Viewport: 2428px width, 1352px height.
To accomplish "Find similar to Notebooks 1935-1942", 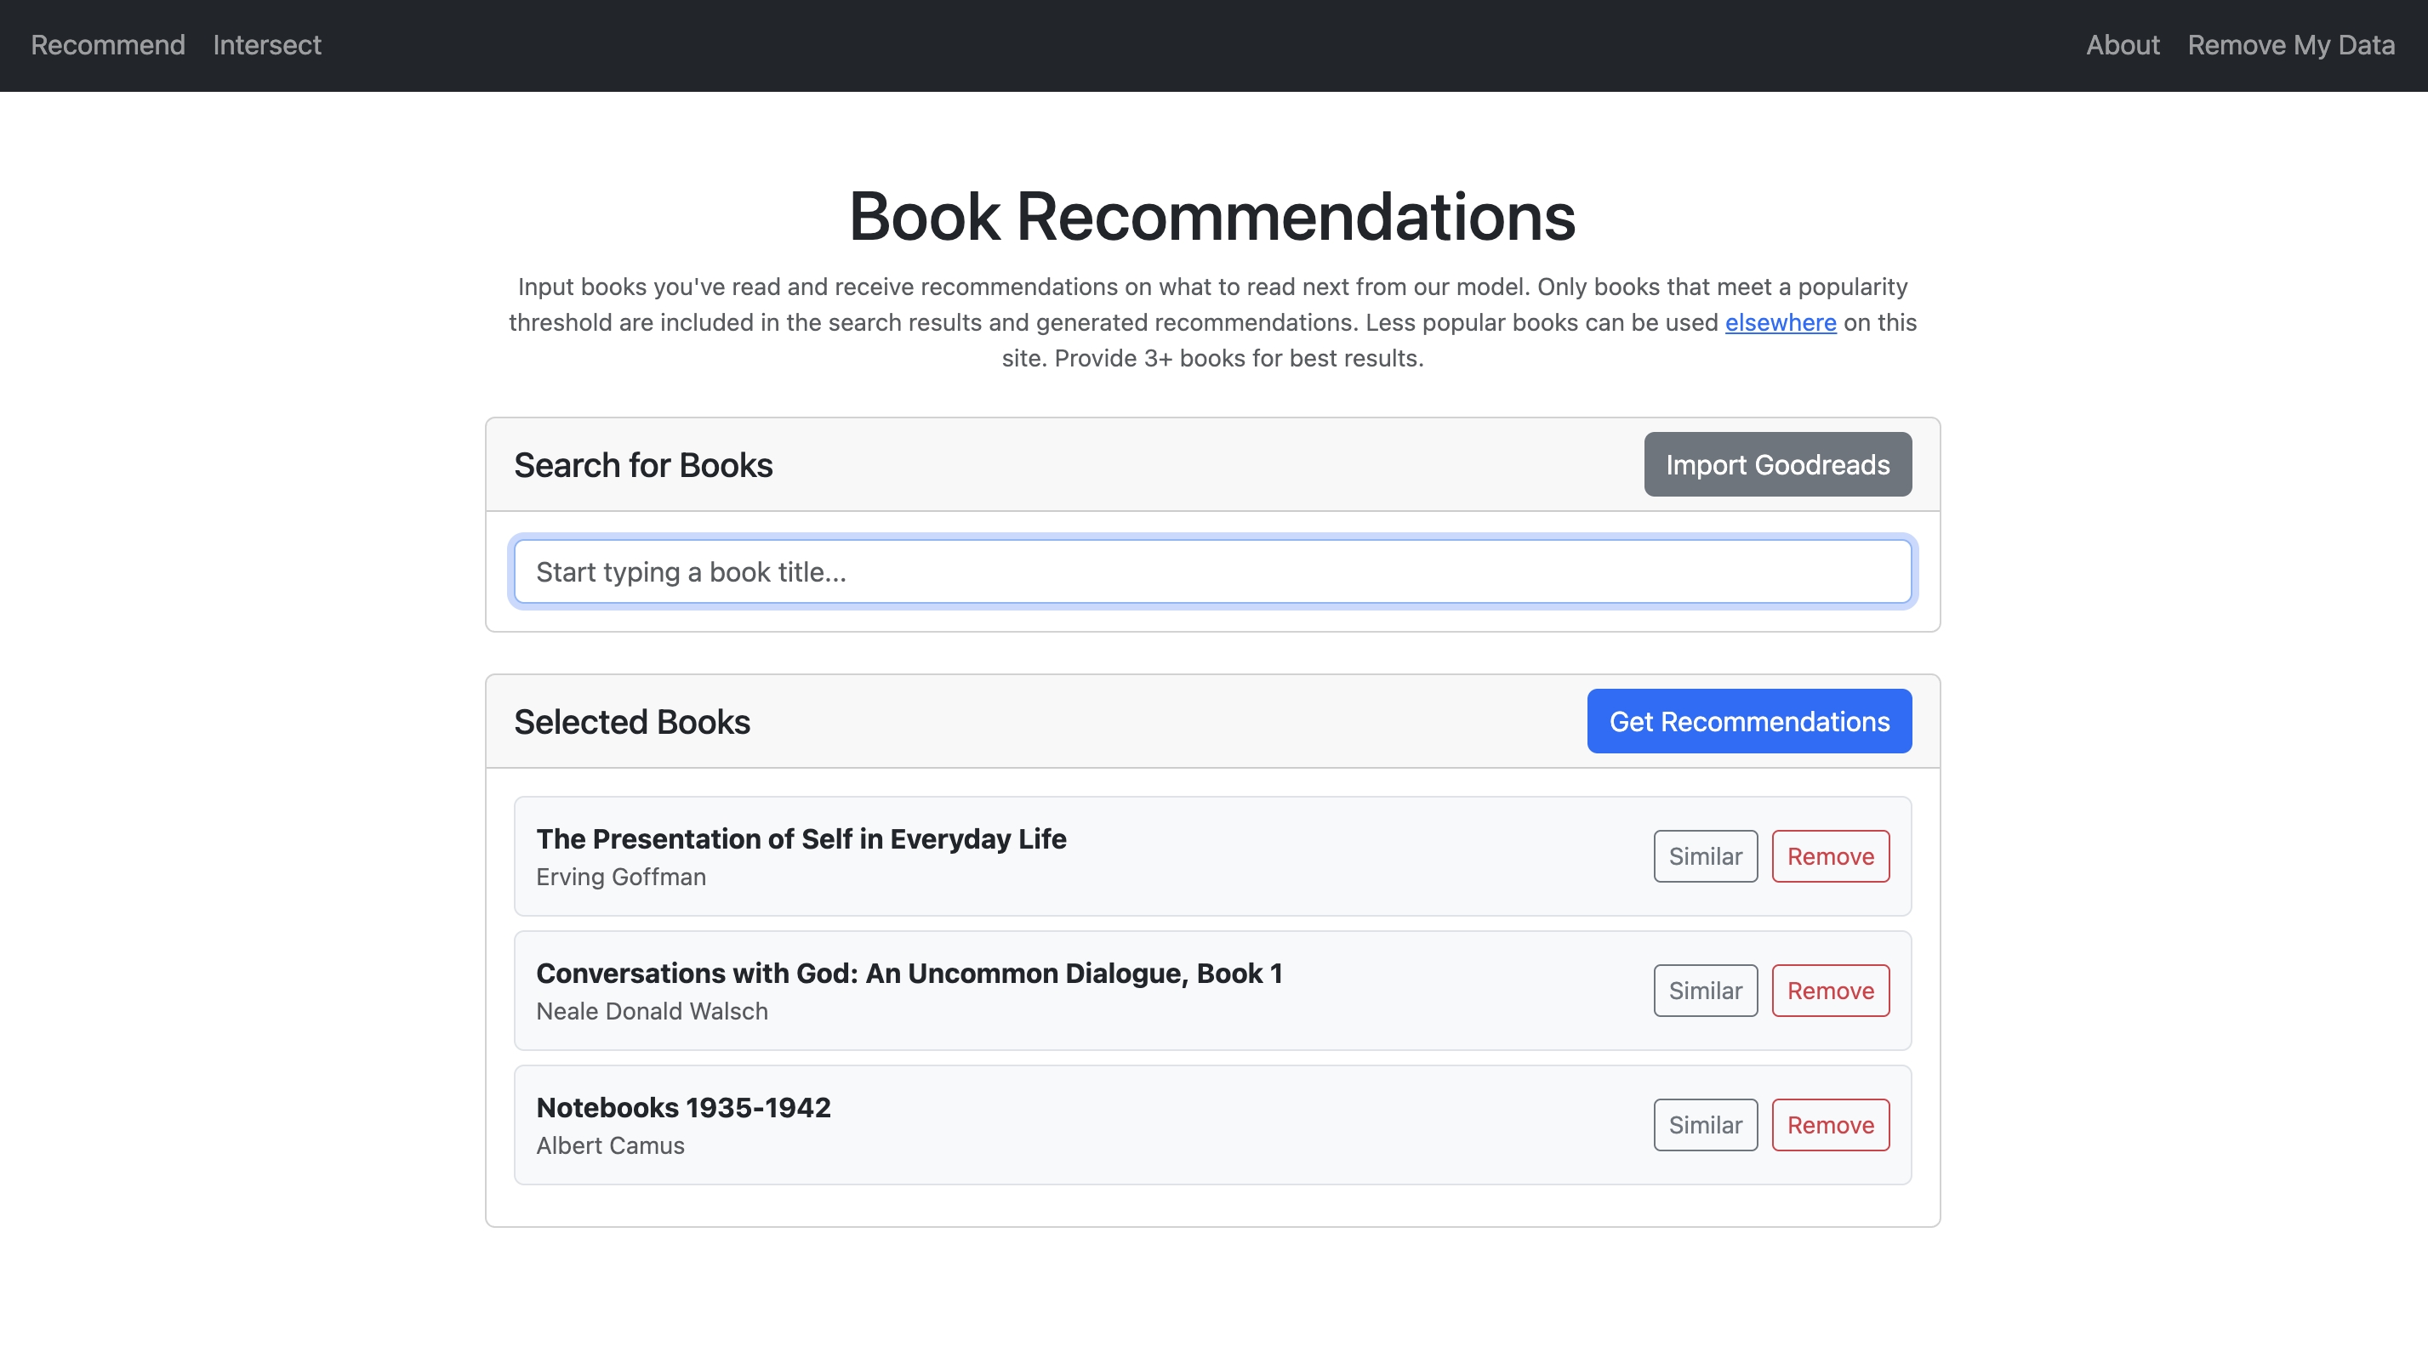I will (1704, 1125).
